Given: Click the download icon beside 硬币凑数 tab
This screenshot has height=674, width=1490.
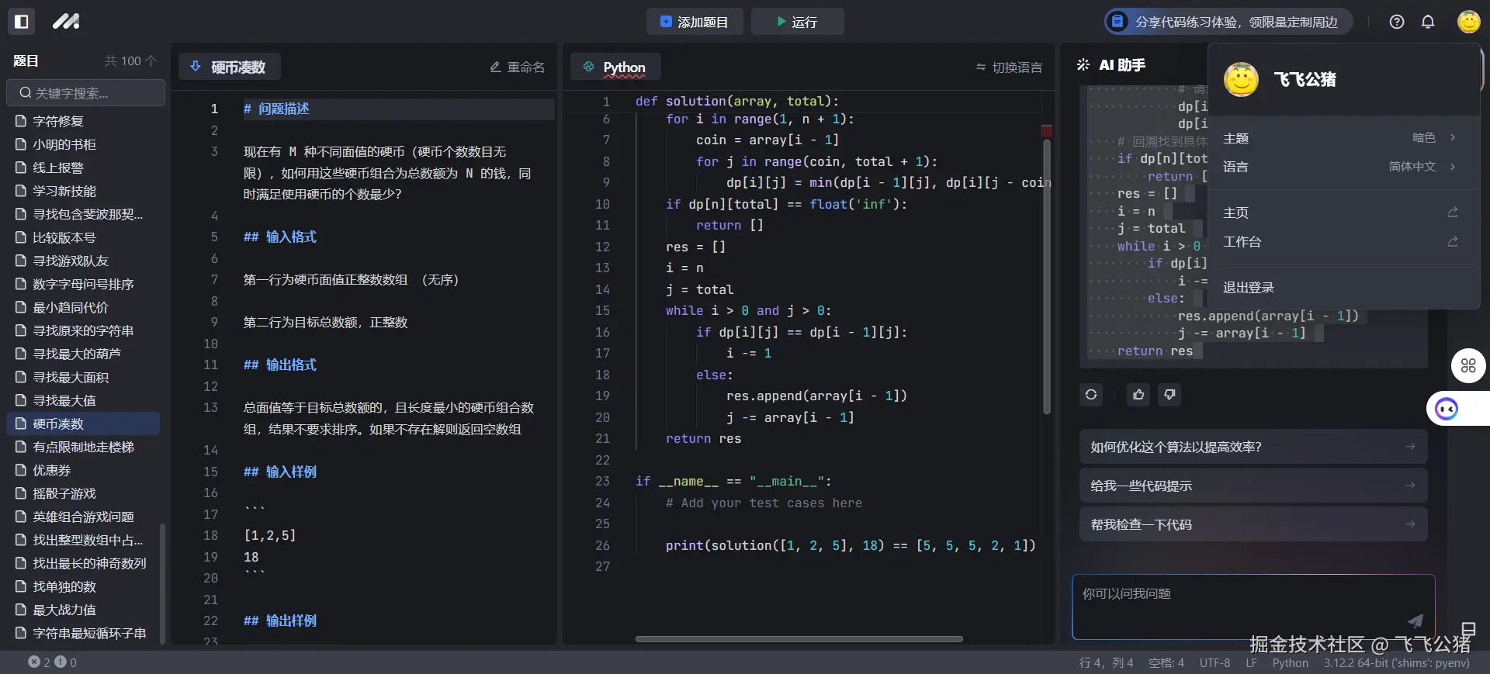Looking at the screenshot, I should [196, 67].
